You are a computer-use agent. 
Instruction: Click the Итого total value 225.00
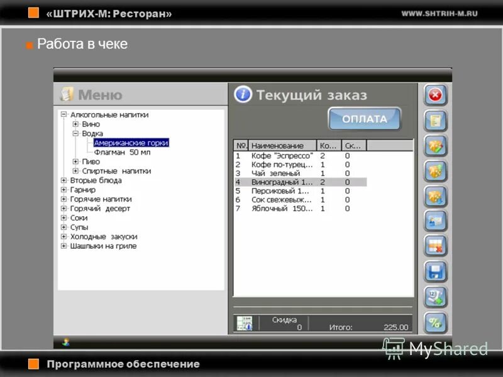[x=396, y=327]
